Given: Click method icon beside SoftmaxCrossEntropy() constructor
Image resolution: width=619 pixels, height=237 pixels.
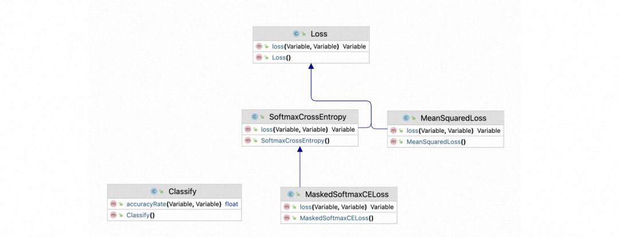Looking at the screenshot, I should tap(248, 140).
